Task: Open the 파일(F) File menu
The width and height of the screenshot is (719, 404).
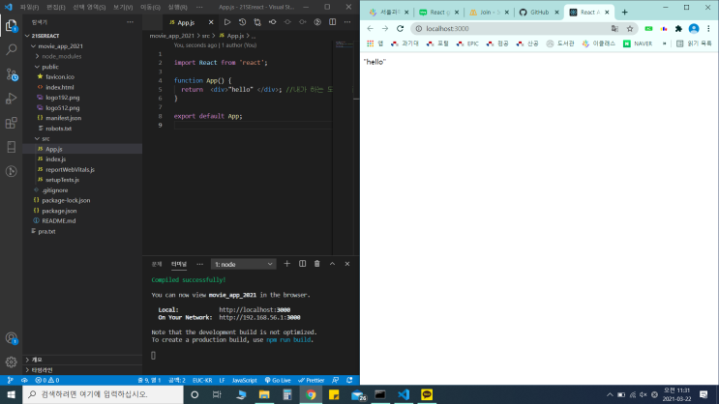Action: [29, 8]
